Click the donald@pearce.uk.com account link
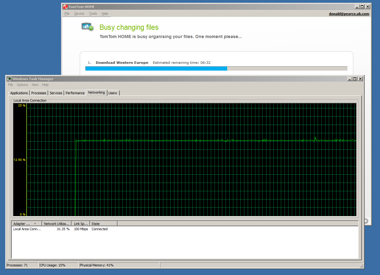Screen dimensions: 380x275 [349, 14]
